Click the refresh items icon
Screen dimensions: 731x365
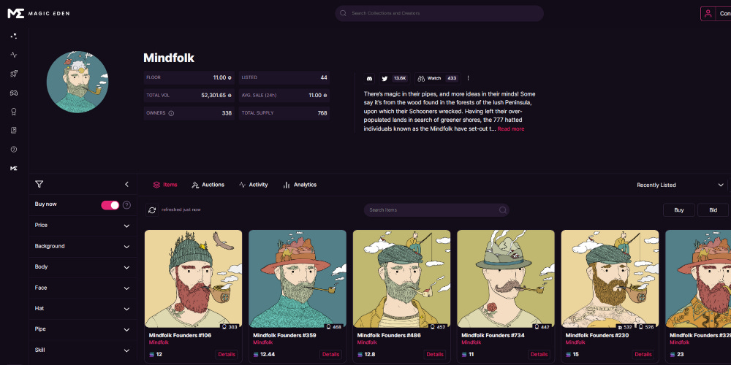152,210
